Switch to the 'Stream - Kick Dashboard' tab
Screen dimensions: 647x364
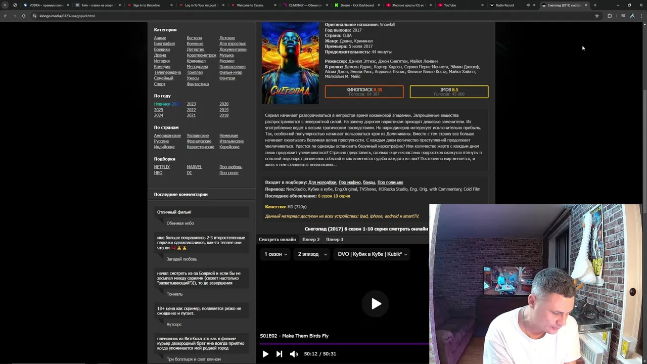pos(356,5)
